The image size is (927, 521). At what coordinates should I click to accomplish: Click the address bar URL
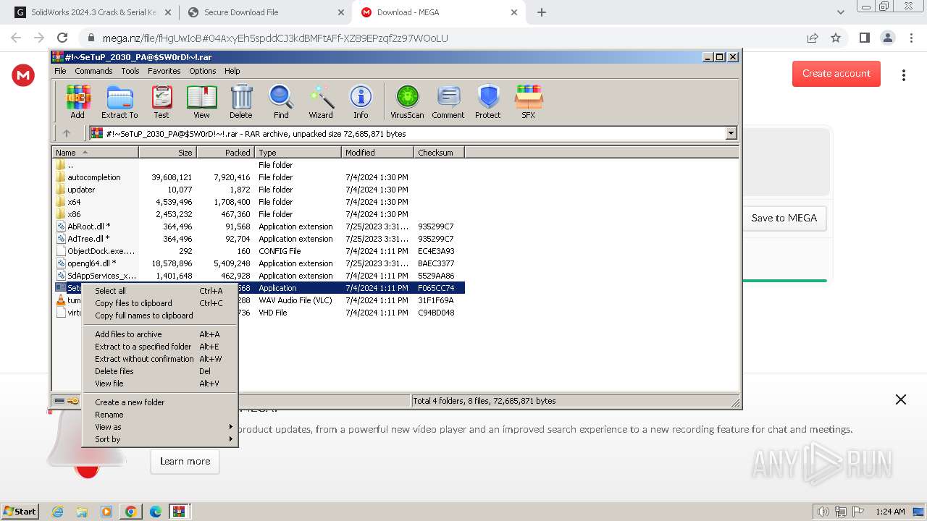point(275,38)
